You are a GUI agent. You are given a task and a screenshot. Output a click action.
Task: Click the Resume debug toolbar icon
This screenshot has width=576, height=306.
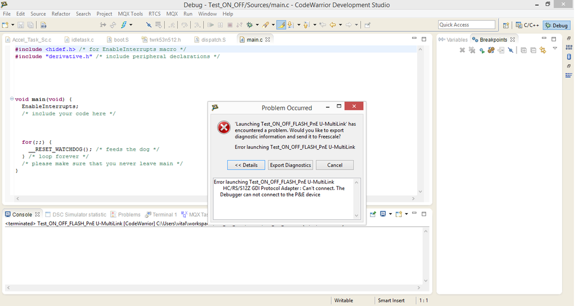211,25
